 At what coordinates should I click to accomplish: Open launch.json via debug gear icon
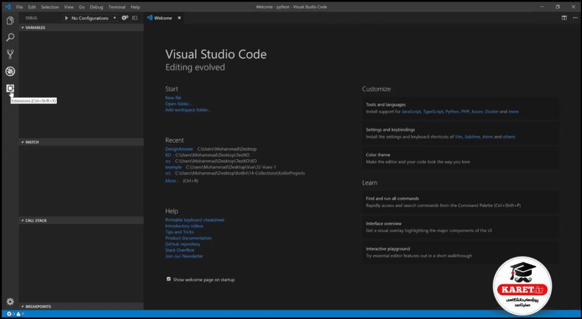coord(124,18)
